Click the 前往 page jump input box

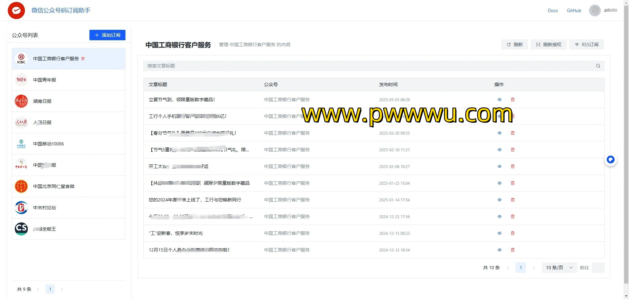598,268
